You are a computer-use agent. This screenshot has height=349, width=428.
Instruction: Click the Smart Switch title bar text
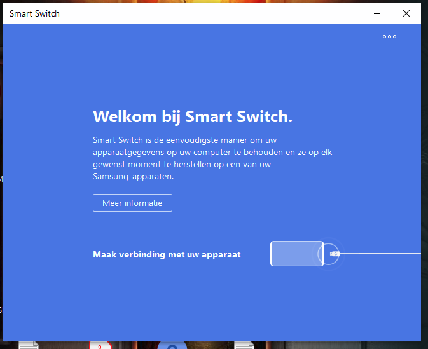[x=34, y=13]
